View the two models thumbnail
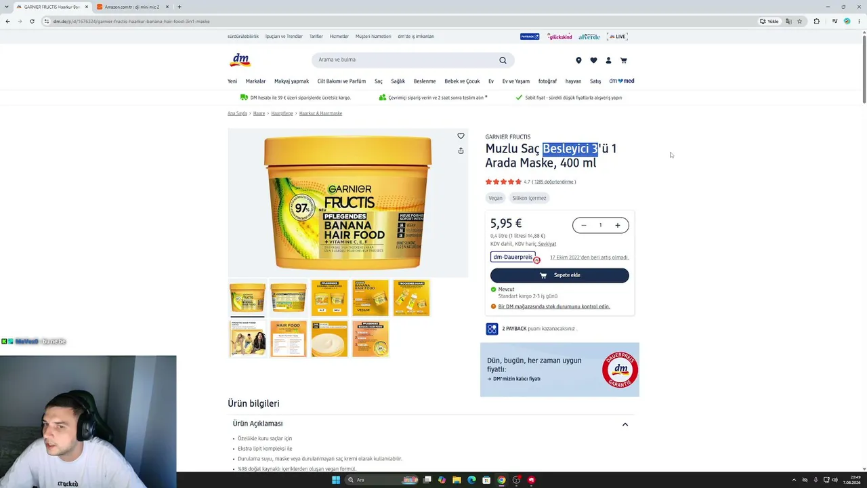Image resolution: width=867 pixels, height=488 pixels. pyautogui.click(x=247, y=338)
